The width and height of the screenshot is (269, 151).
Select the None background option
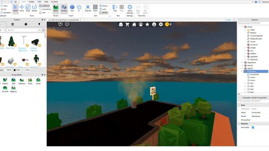pyautogui.click(x=26, y=70)
